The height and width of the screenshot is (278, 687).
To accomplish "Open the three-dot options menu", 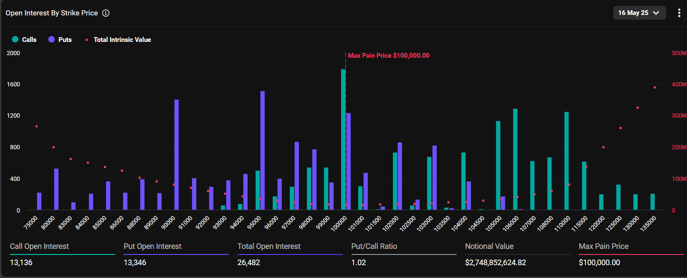I will point(679,13).
